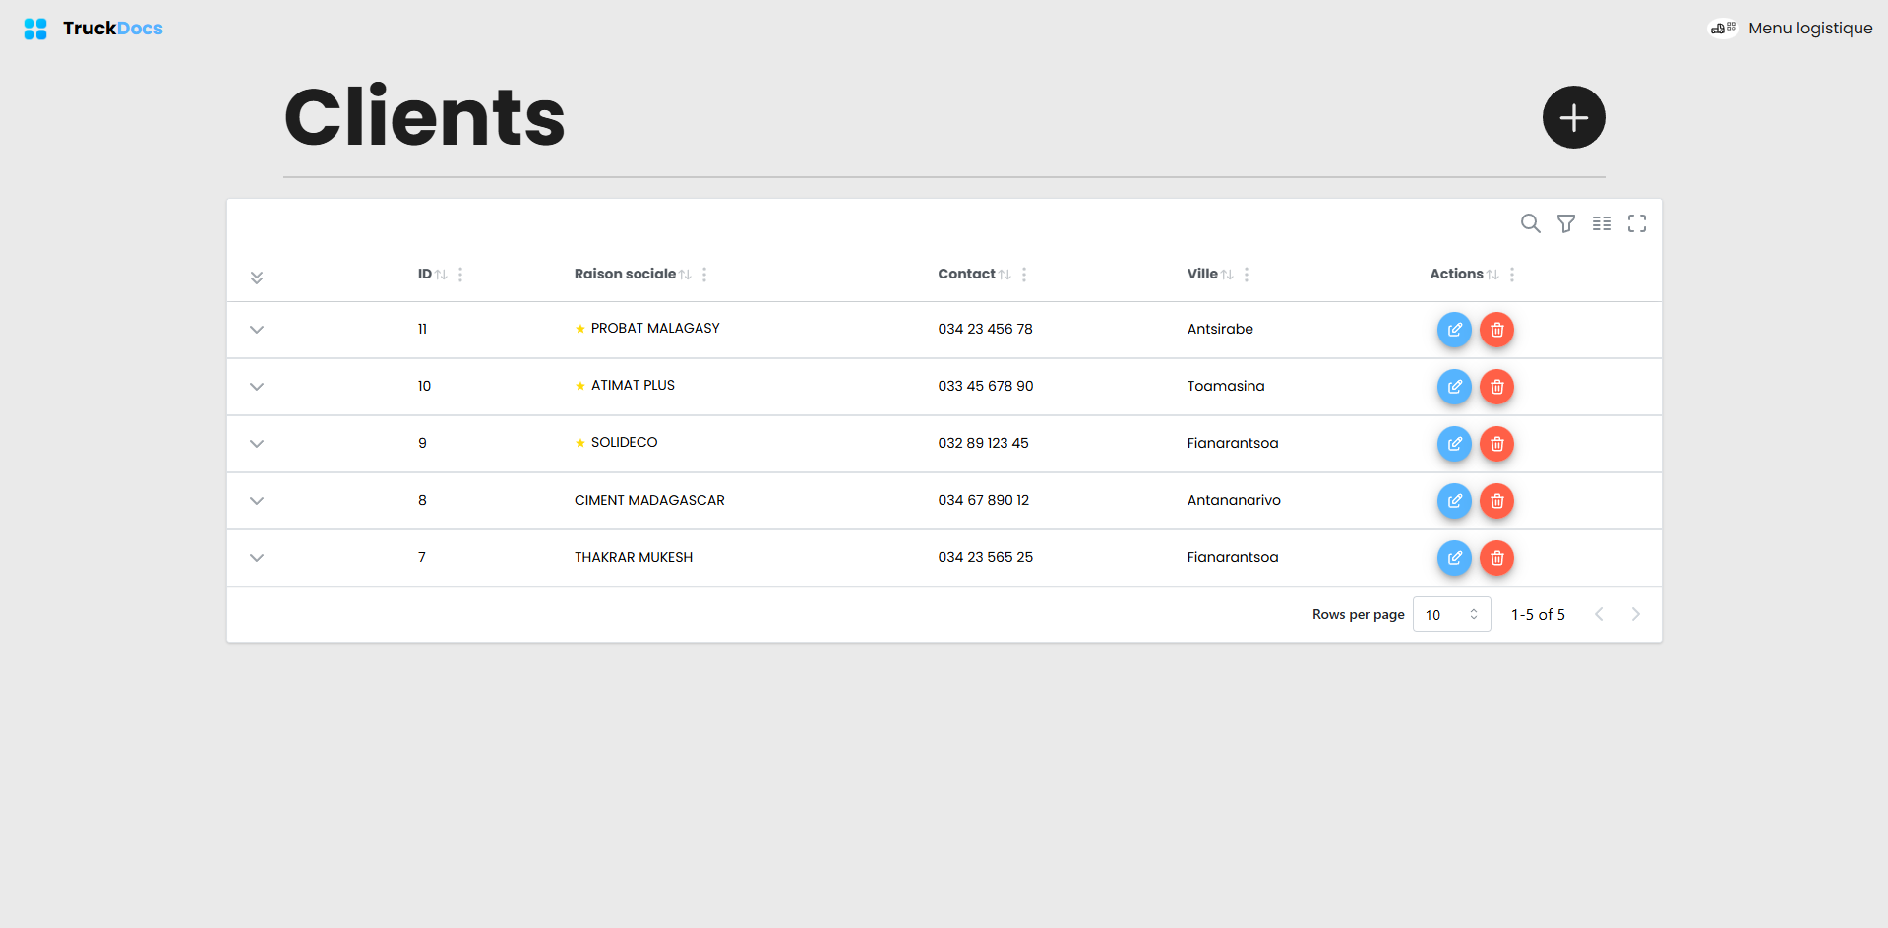Click the Antananarivo city cell
The width and height of the screenshot is (1888, 928).
(1234, 500)
